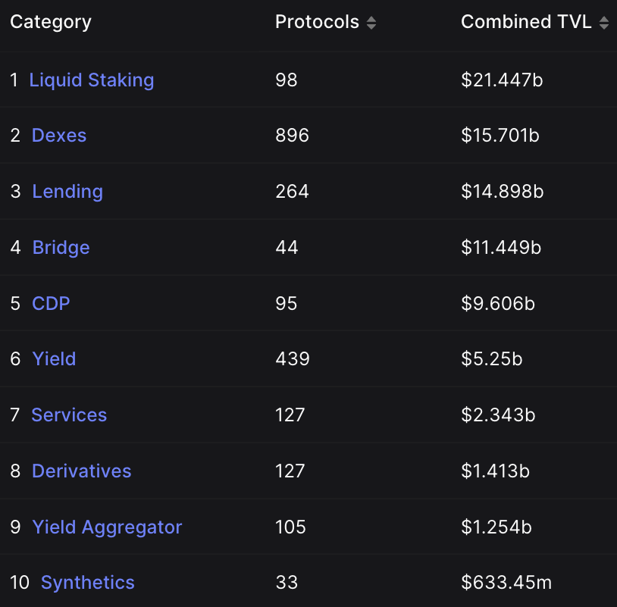Viewport: 617px width, 607px height.
Task: Navigate to the Derivatives category
Action: 81,471
